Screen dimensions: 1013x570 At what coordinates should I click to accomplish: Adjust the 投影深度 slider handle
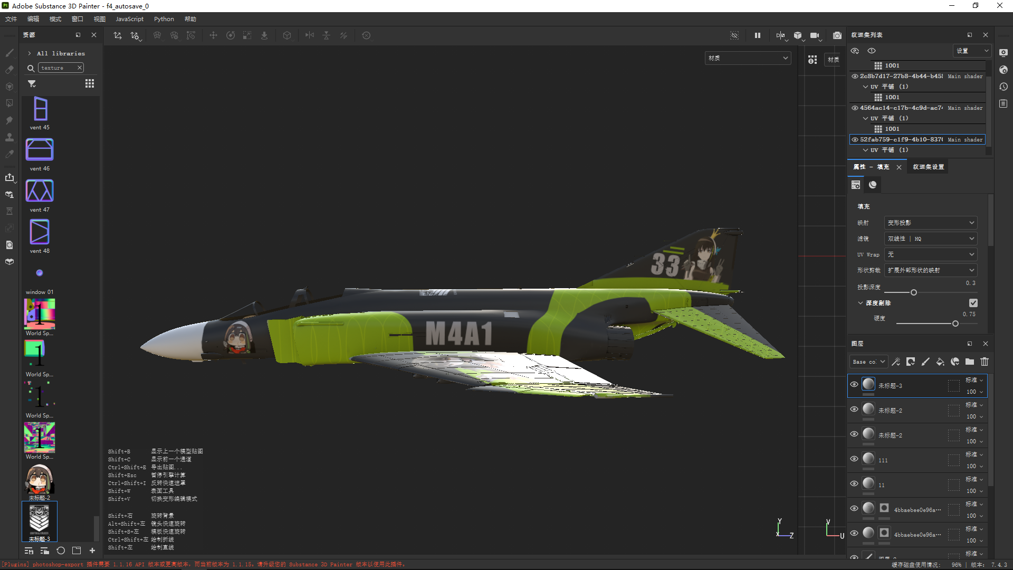914,292
